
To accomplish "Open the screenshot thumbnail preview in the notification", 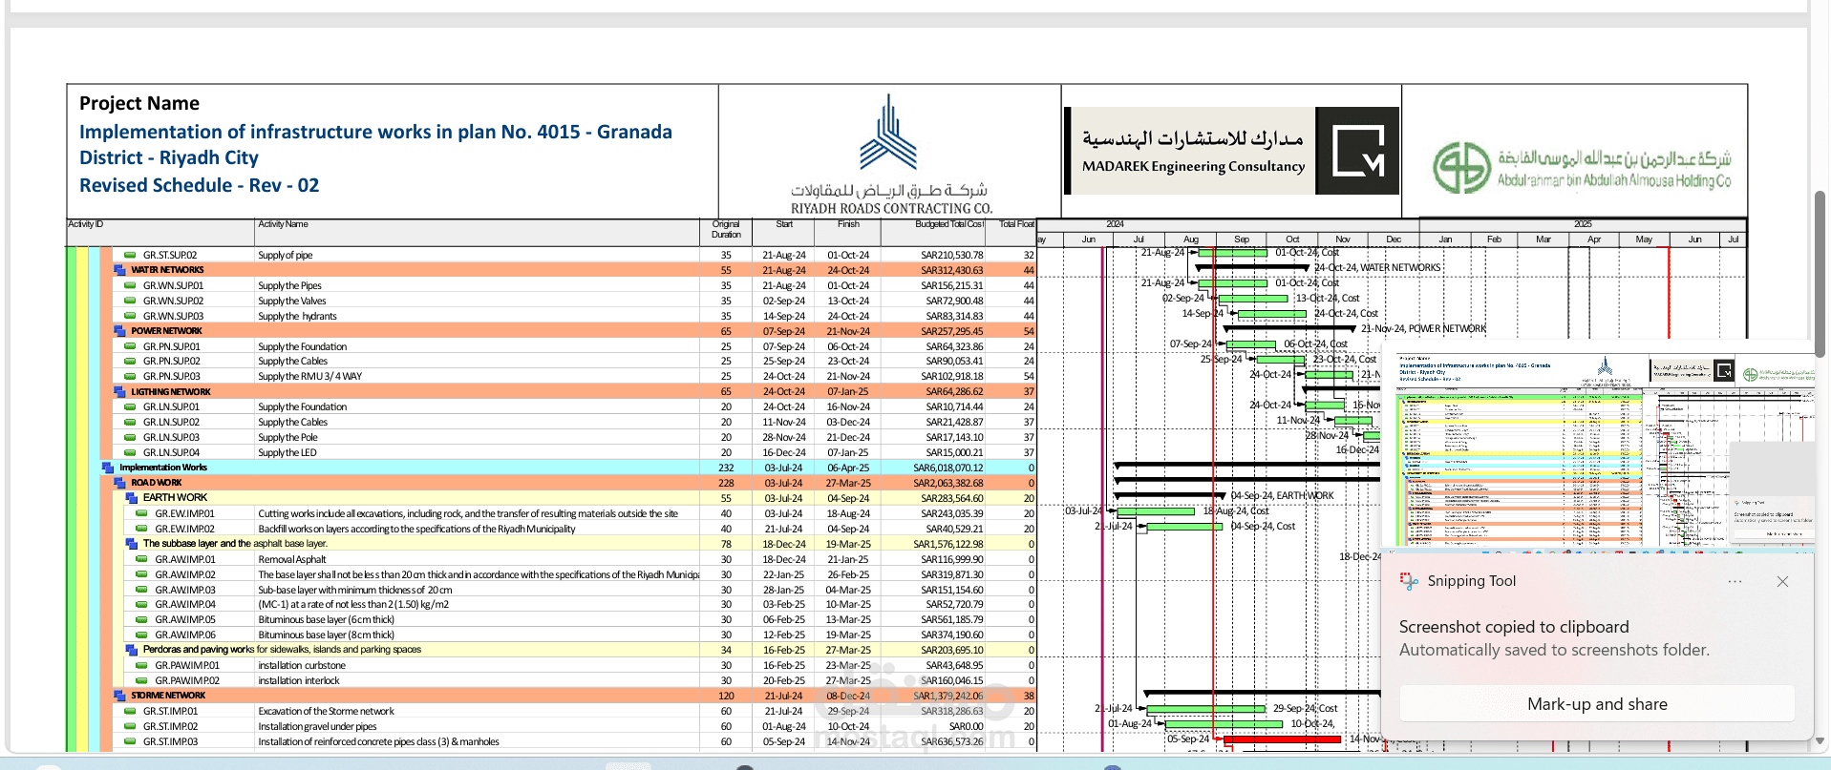I will coord(1597,448).
